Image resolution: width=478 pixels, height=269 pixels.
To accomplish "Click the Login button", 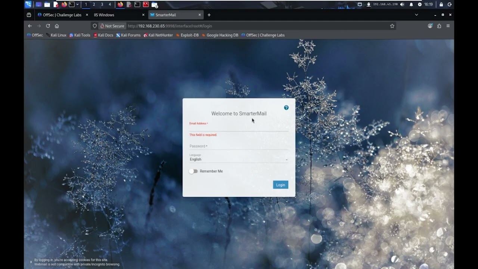I will (280, 185).
